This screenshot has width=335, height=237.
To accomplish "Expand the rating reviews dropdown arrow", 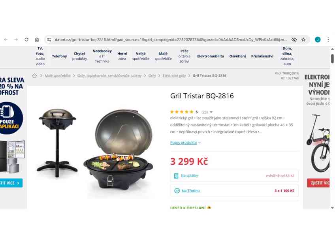I will [x=211, y=112].
